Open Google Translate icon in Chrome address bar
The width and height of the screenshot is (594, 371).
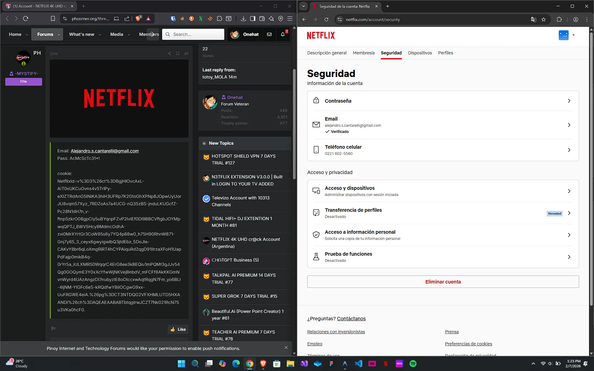[534, 19]
